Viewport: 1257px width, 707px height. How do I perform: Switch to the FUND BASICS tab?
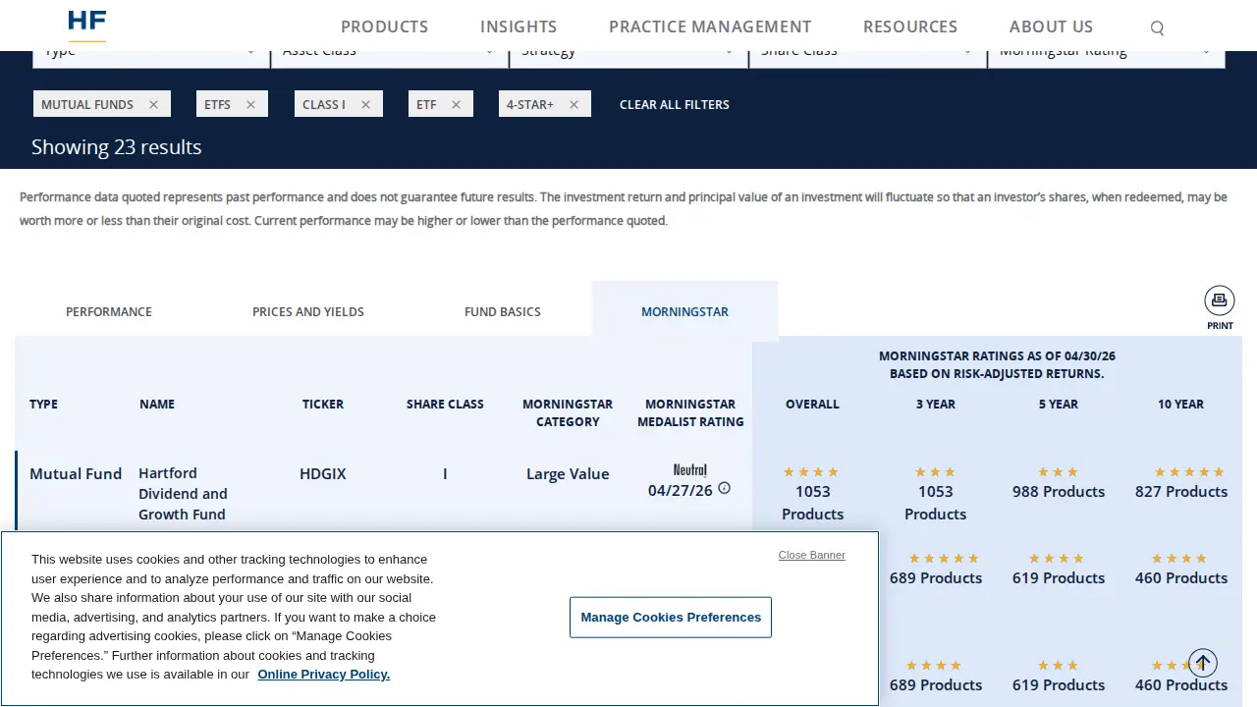(503, 311)
